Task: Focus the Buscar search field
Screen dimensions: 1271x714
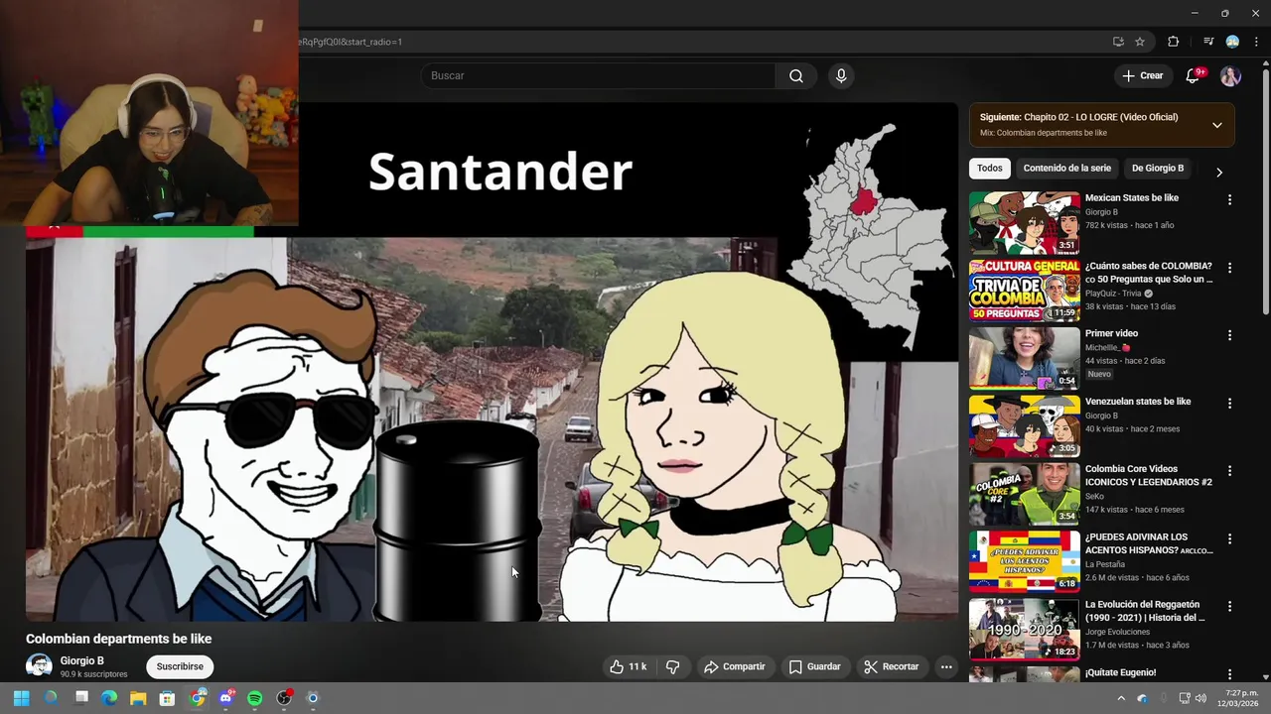Action: click(x=598, y=76)
